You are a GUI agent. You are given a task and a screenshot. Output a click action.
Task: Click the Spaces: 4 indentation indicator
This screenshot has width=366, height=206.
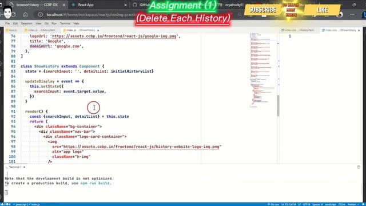(x=317, y=204)
